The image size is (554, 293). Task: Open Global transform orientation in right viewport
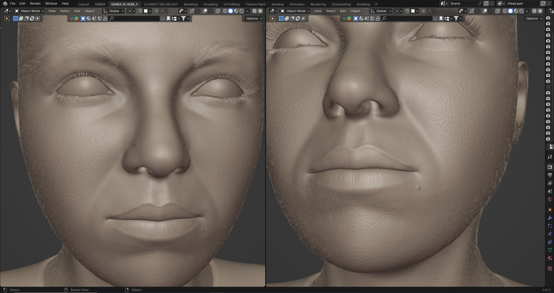tap(381, 11)
